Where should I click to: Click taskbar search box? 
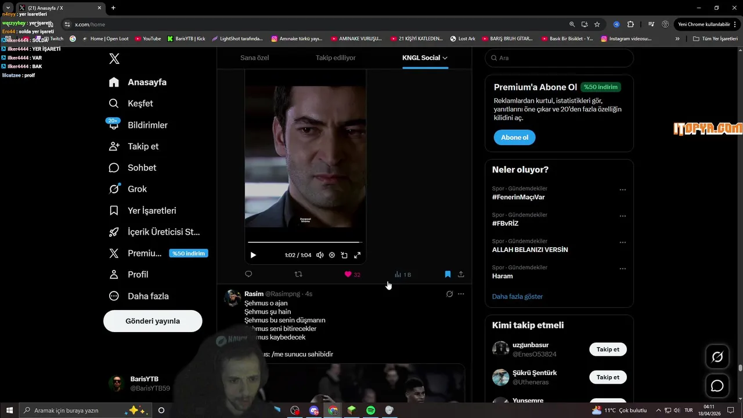point(85,410)
